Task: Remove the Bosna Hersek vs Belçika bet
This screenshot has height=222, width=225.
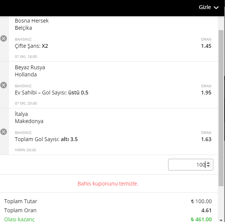Action: pyautogui.click(x=4, y=38)
